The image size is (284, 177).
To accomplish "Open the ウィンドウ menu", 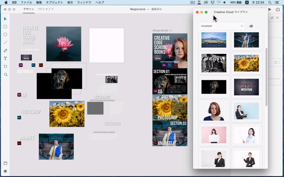I will point(84,2).
